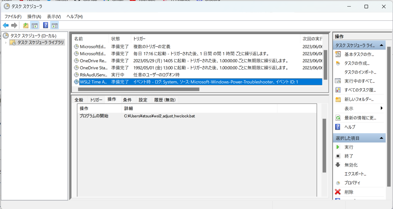The width and height of the screenshot is (393, 209).
Task: Click the 最新の情報に更新 refresh icon
Action: point(338,118)
